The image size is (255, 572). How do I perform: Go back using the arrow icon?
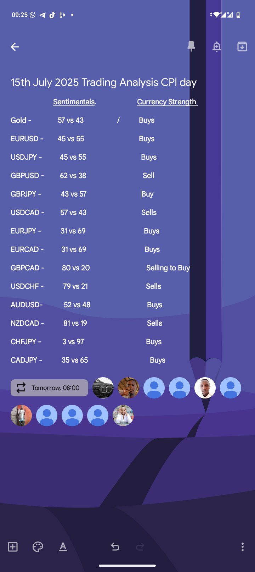point(15,47)
